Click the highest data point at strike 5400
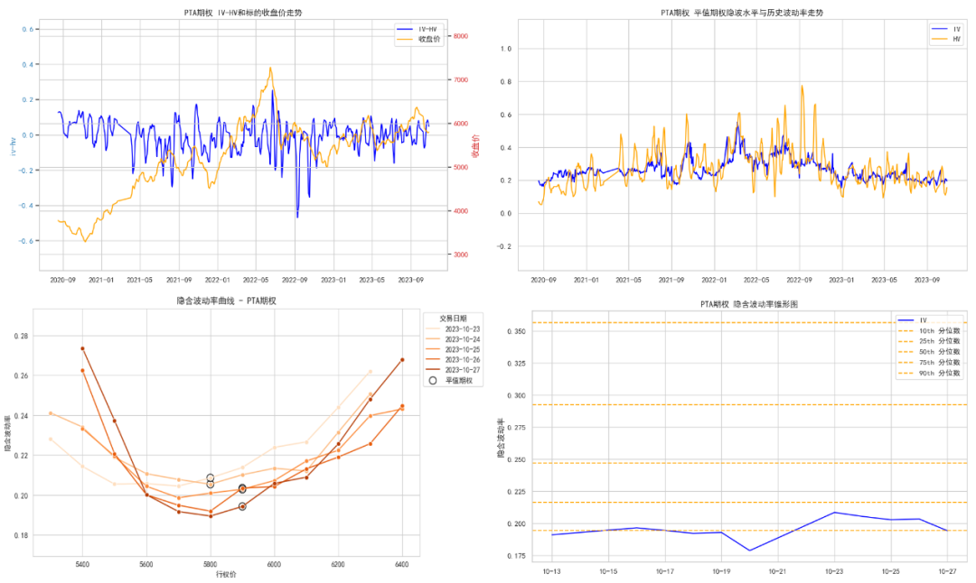The height and width of the screenshot is (583, 976). point(82,348)
